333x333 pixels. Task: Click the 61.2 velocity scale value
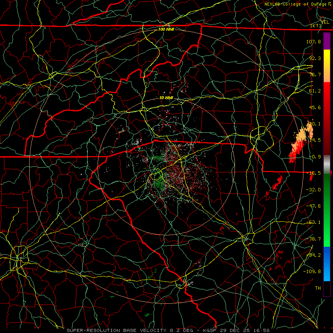[315, 91]
